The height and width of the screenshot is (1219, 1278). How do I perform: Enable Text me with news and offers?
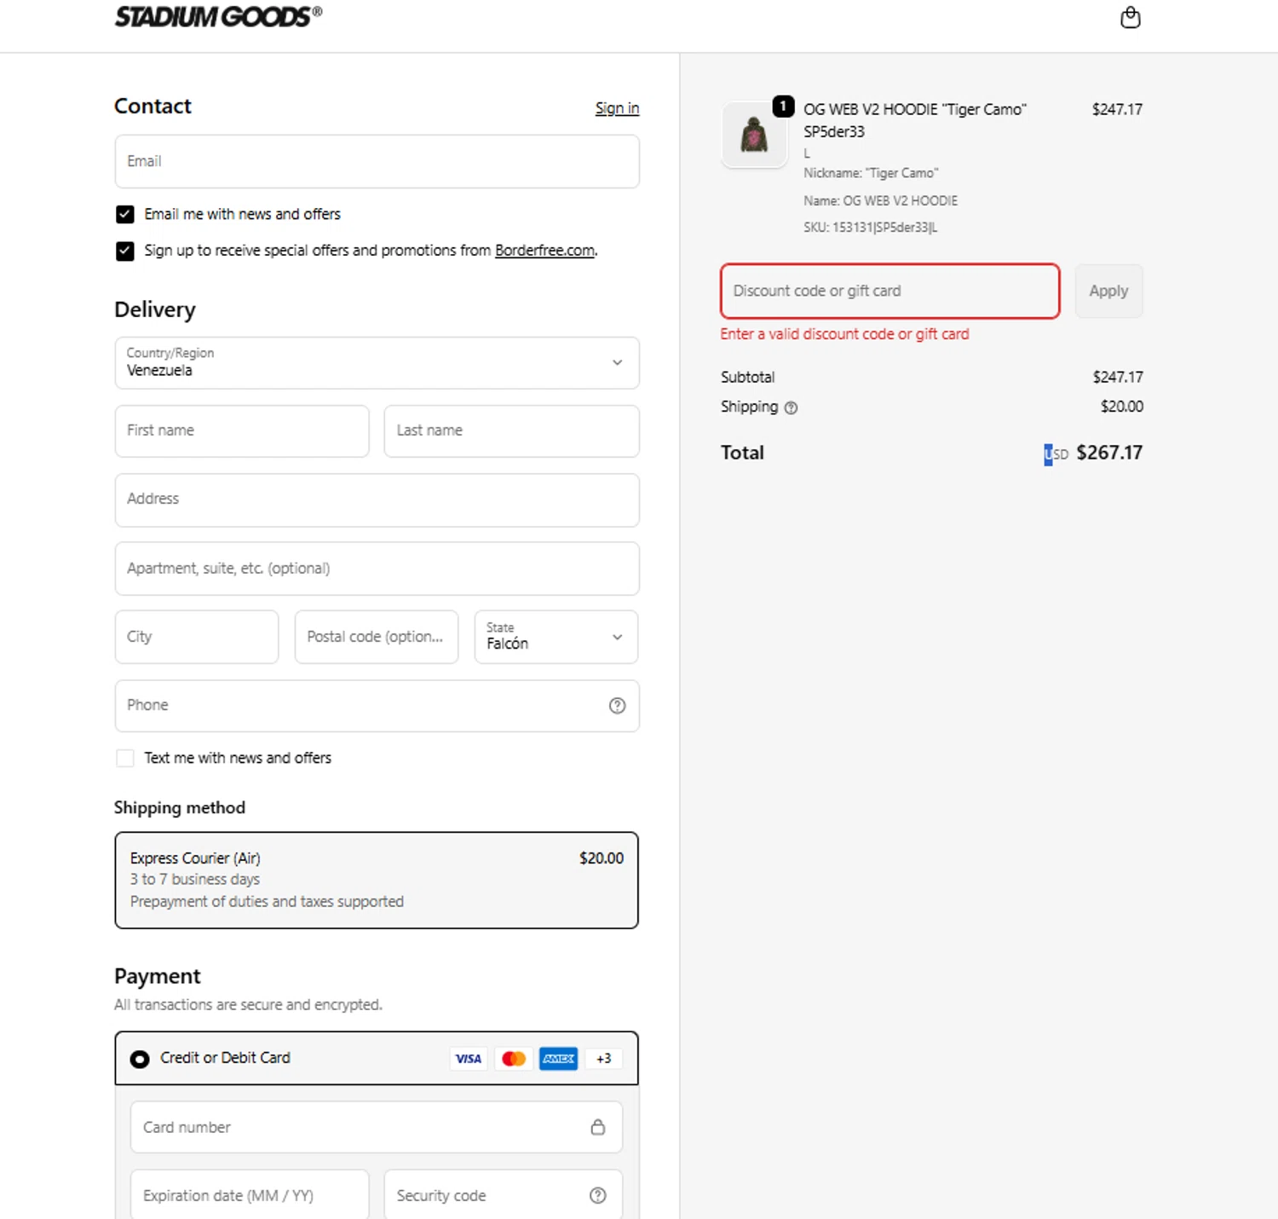coord(125,758)
